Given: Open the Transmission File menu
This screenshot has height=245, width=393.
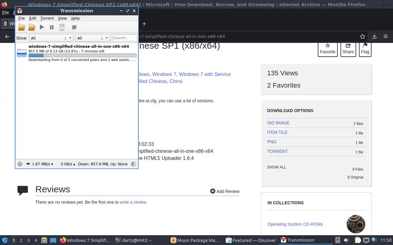Looking at the screenshot, I should click(x=21, y=18).
